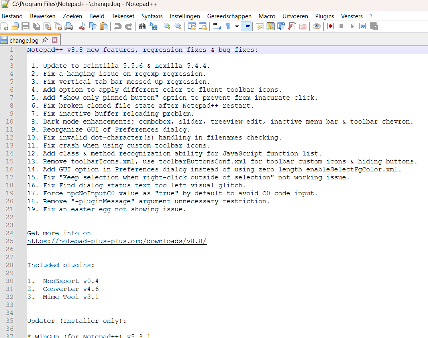Click the Close document icon
This screenshot has height=338, width=428.
(x=47, y=26)
